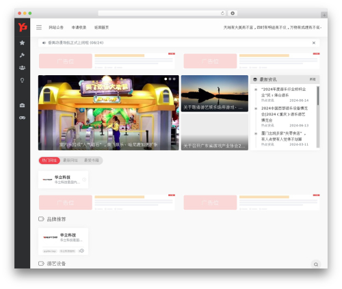Image resolution: width=342 pixels, height=289 pixels.
Task: Open the 网站公告 menu item
Action: 56,27
